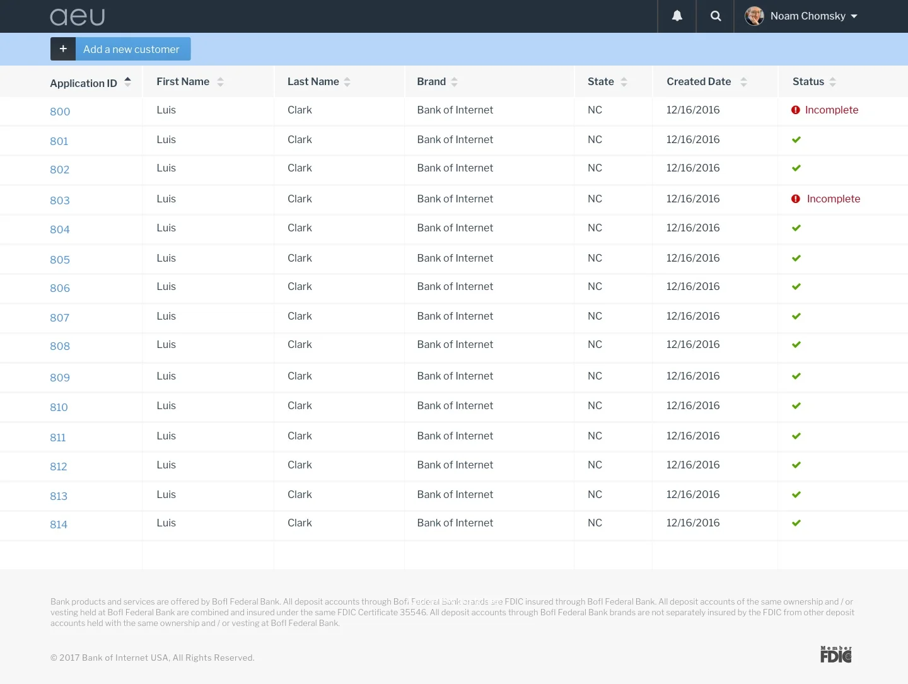
Task: Open application 800
Action: pos(60,112)
